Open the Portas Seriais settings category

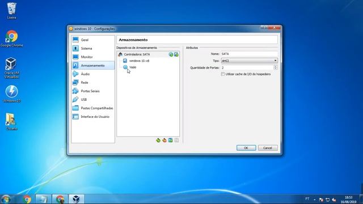[93, 91]
